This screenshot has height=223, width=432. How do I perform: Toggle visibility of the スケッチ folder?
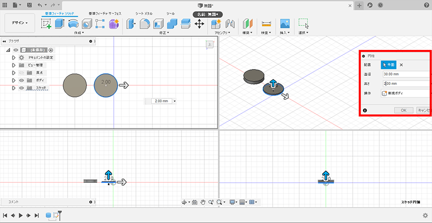coord(22,88)
